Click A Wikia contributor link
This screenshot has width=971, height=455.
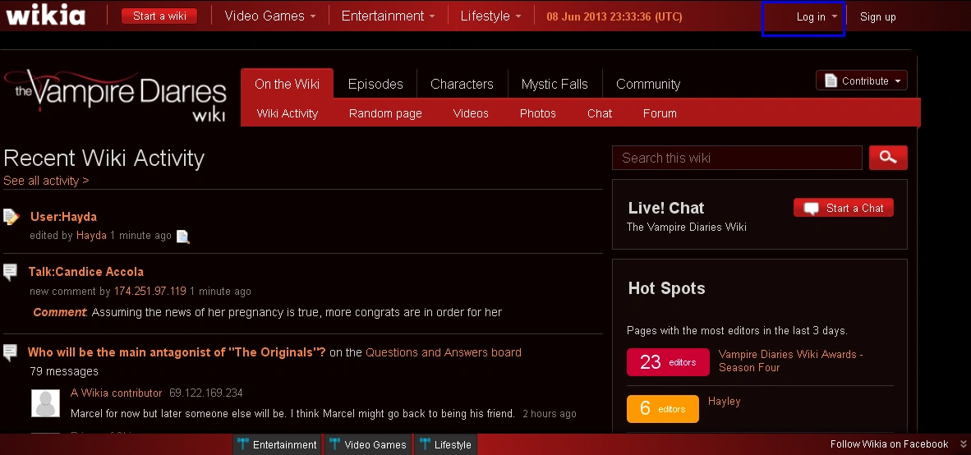(117, 393)
